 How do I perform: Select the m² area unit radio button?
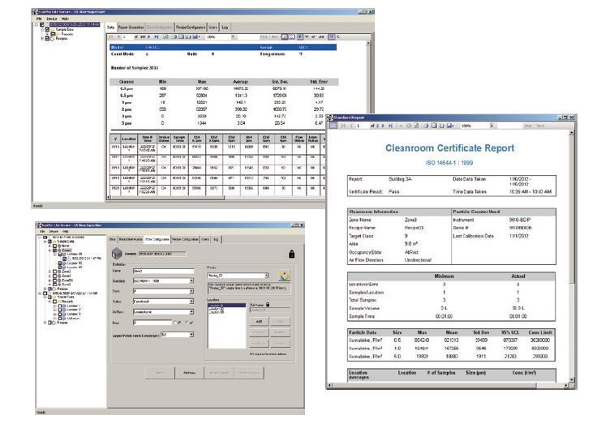(x=187, y=323)
